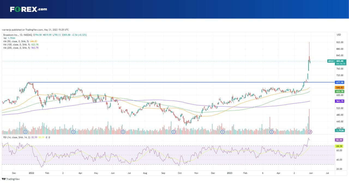Click the 40.00 RSI axis tick
The image size is (349, 196).
point(339,160)
